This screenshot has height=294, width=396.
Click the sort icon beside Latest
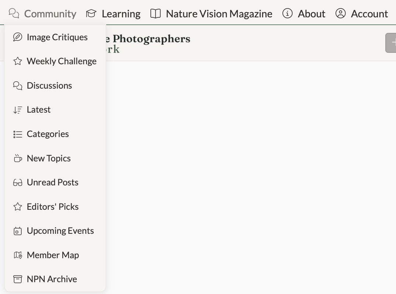(17, 110)
